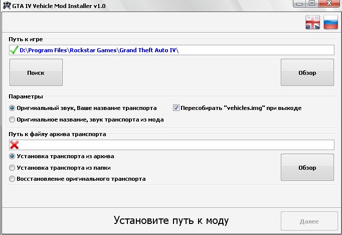Click the red X in the archive path field

(14, 145)
